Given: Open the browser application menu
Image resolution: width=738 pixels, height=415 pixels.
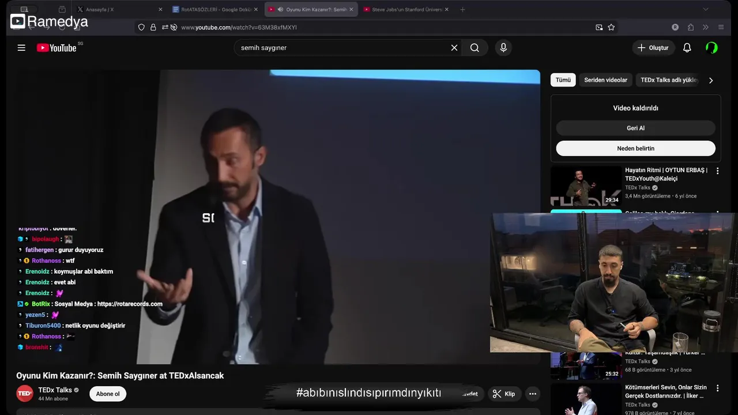Looking at the screenshot, I should [721, 27].
